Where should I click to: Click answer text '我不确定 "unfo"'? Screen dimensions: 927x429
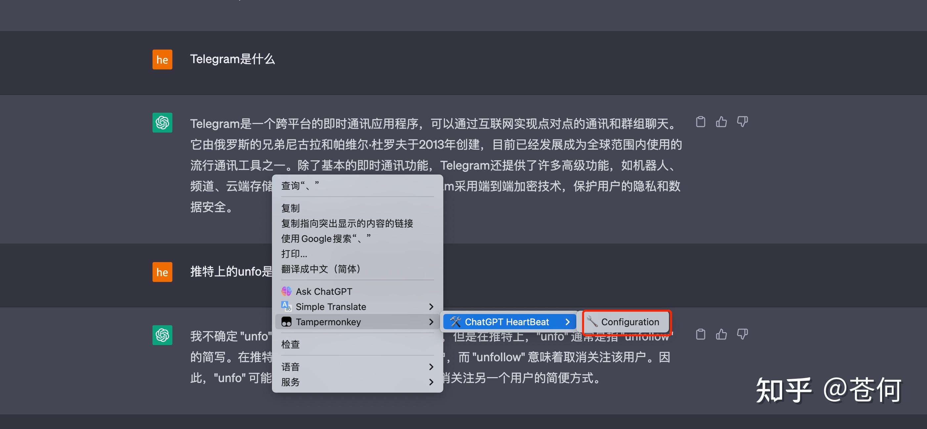coord(231,336)
